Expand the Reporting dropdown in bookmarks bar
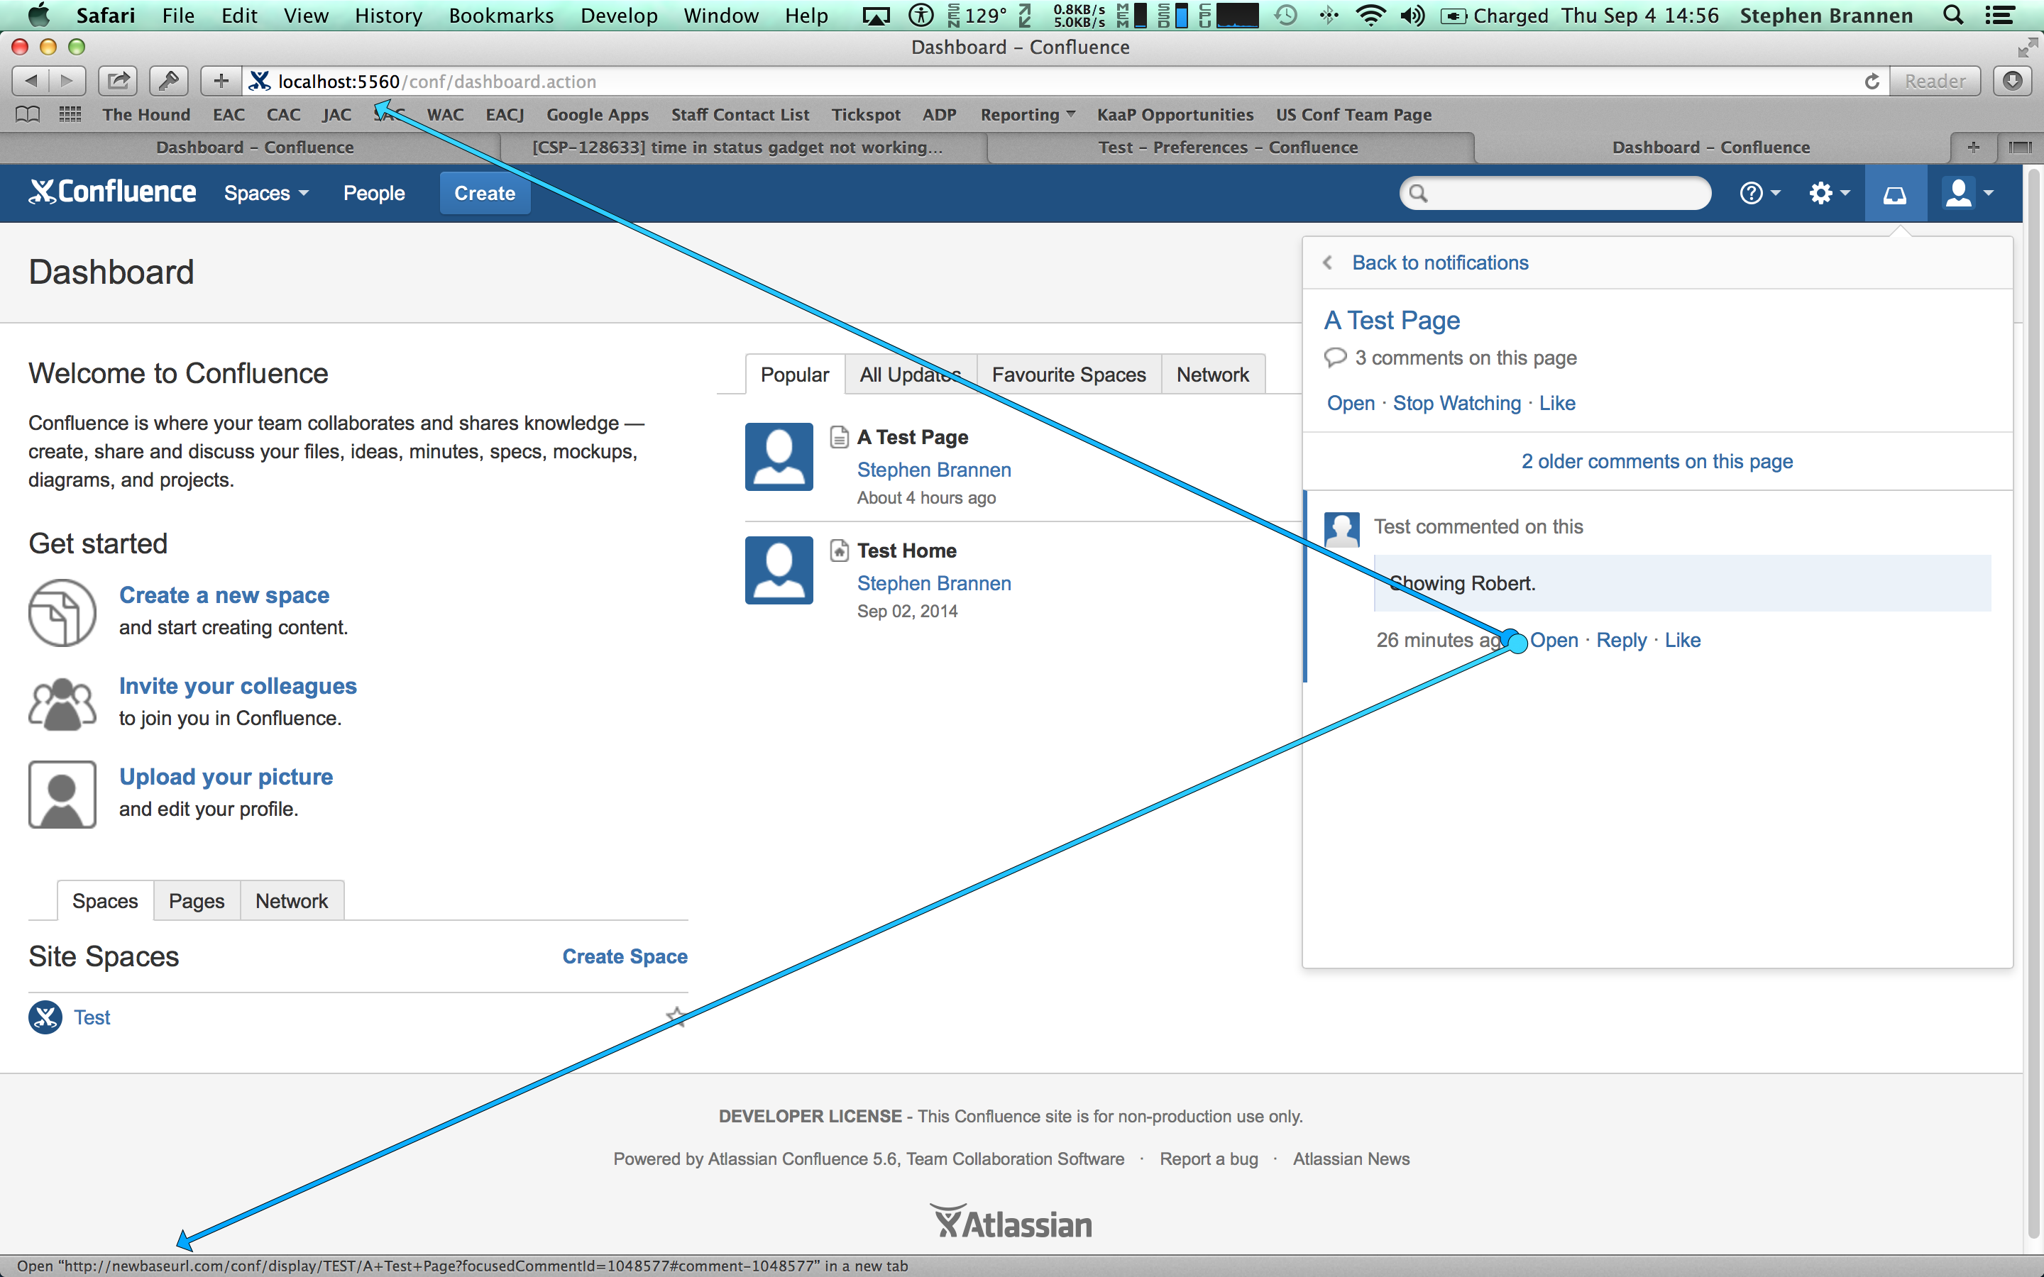The width and height of the screenshot is (2044, 1277). 1024,114
